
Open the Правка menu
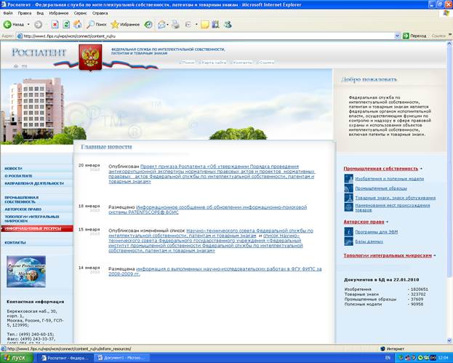tap(25, 13)
